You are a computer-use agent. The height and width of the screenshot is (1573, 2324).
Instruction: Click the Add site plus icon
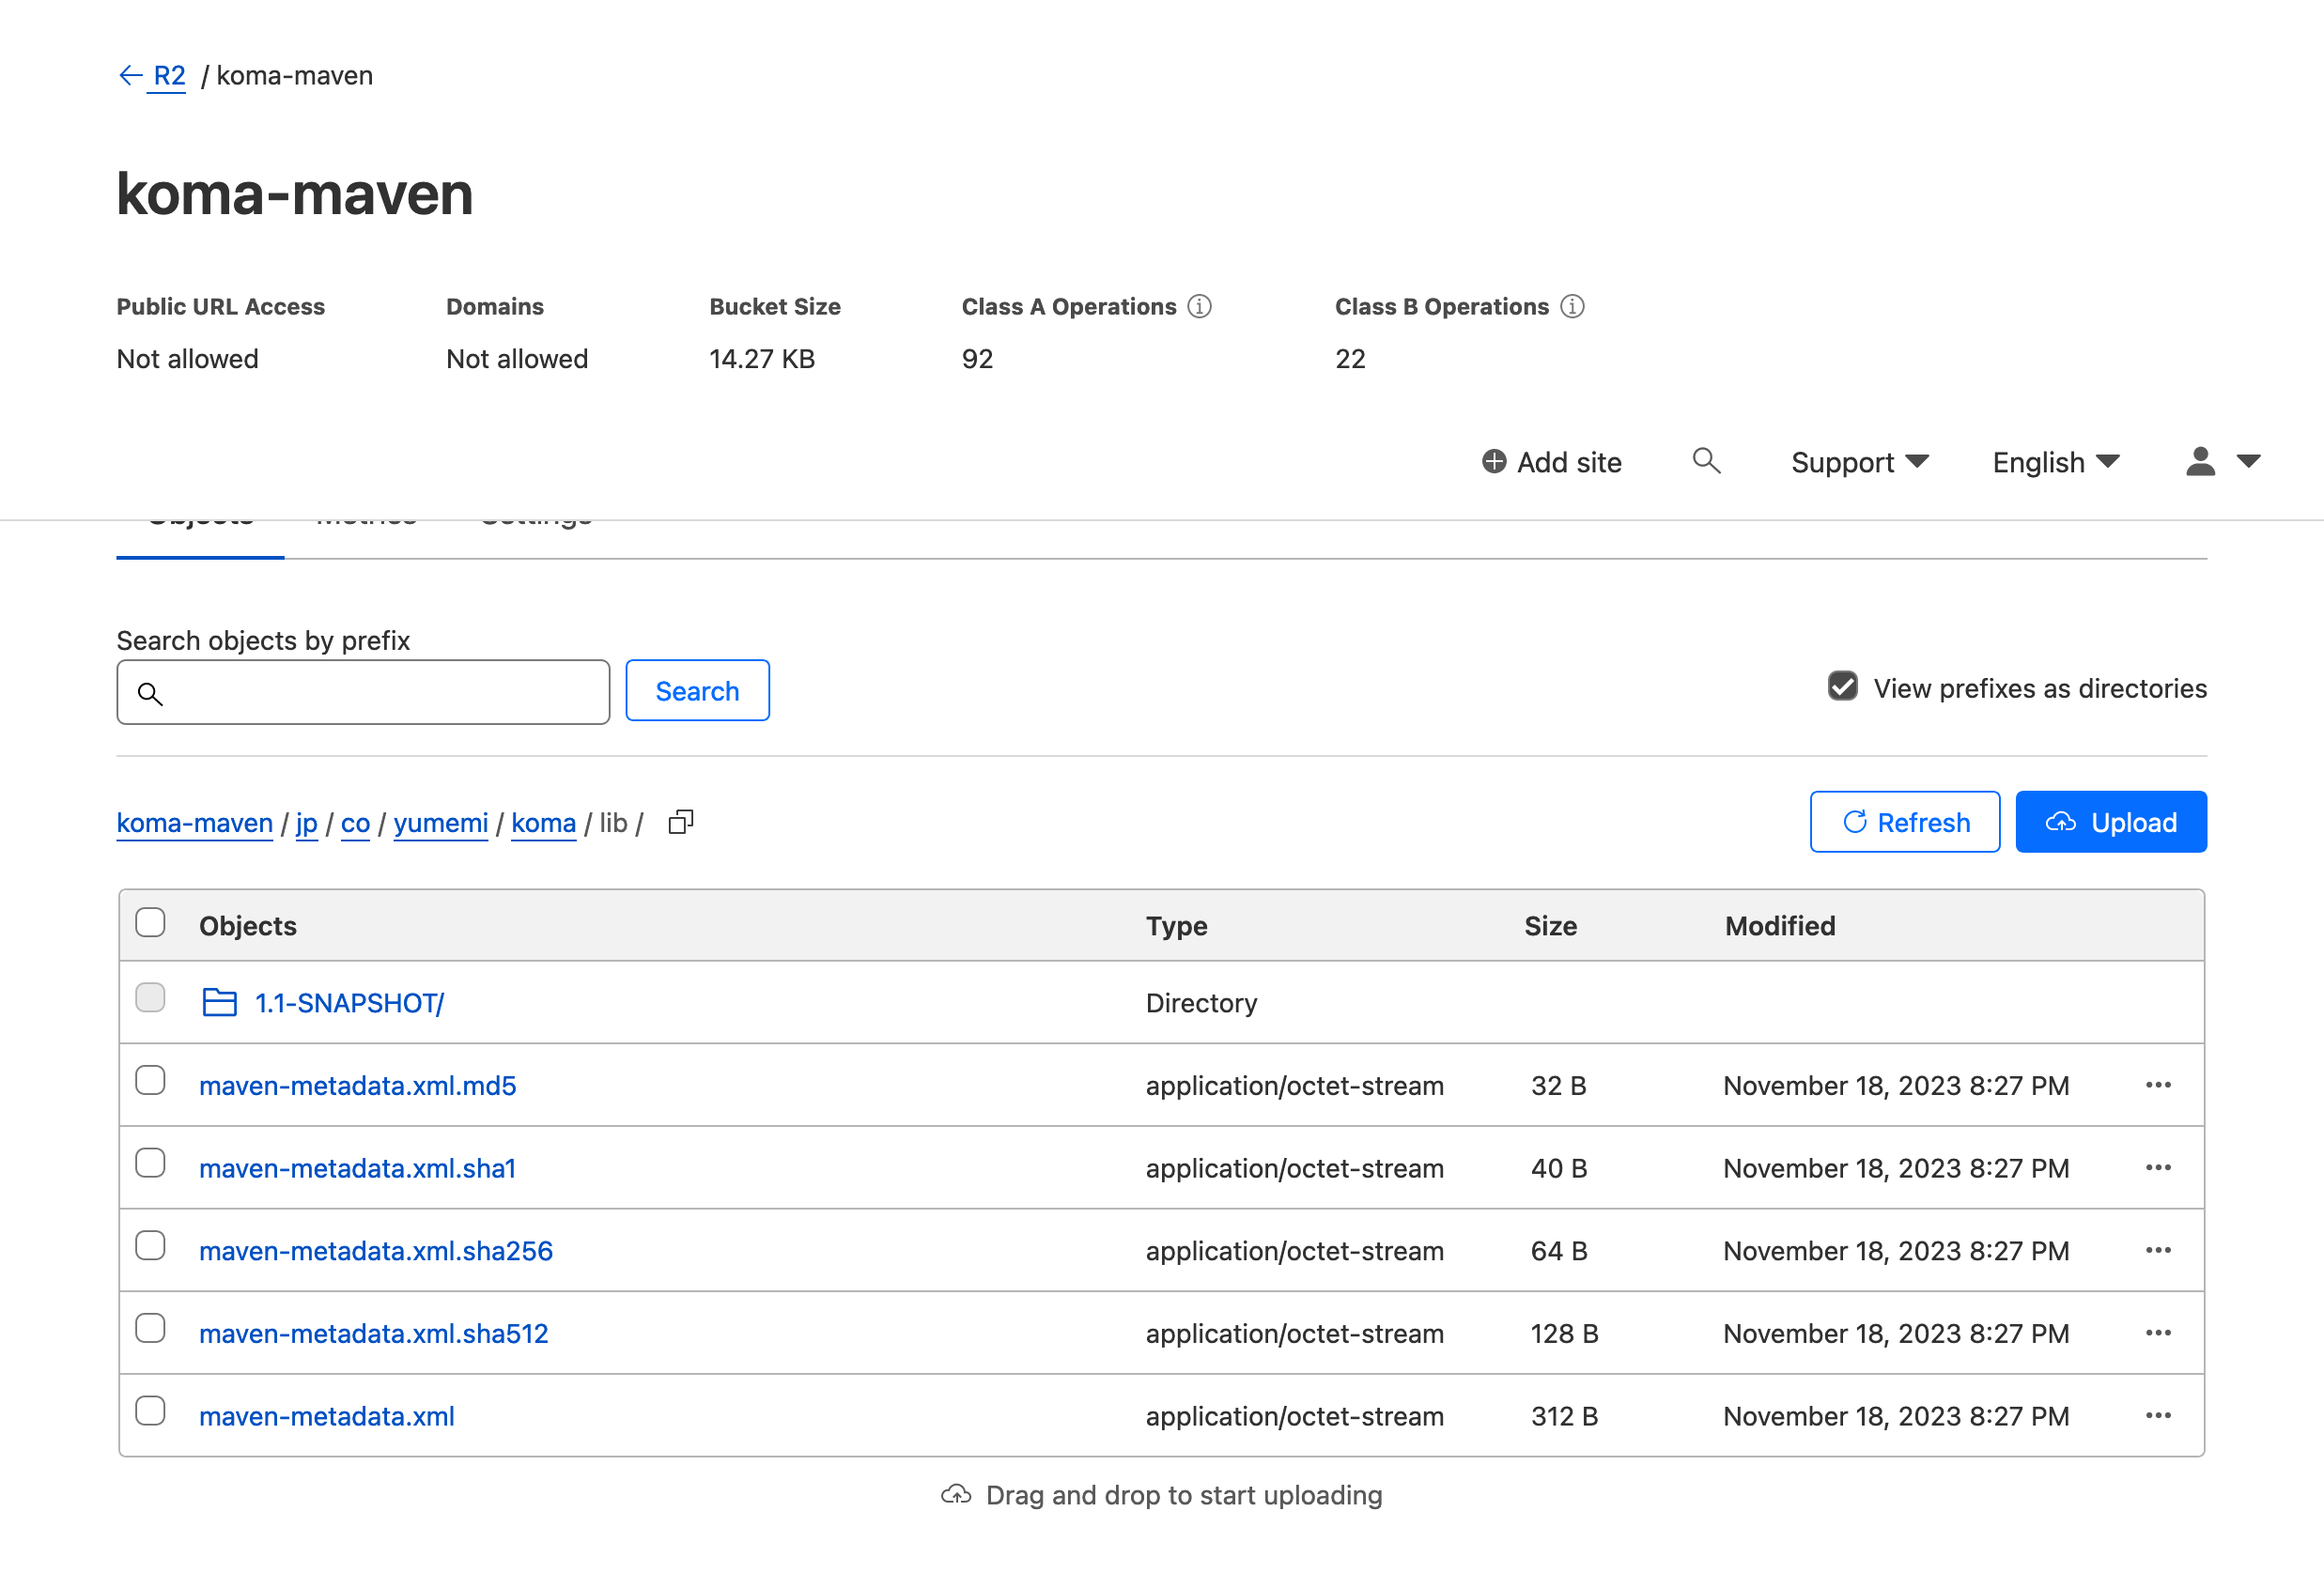(x=1494, y=461)
